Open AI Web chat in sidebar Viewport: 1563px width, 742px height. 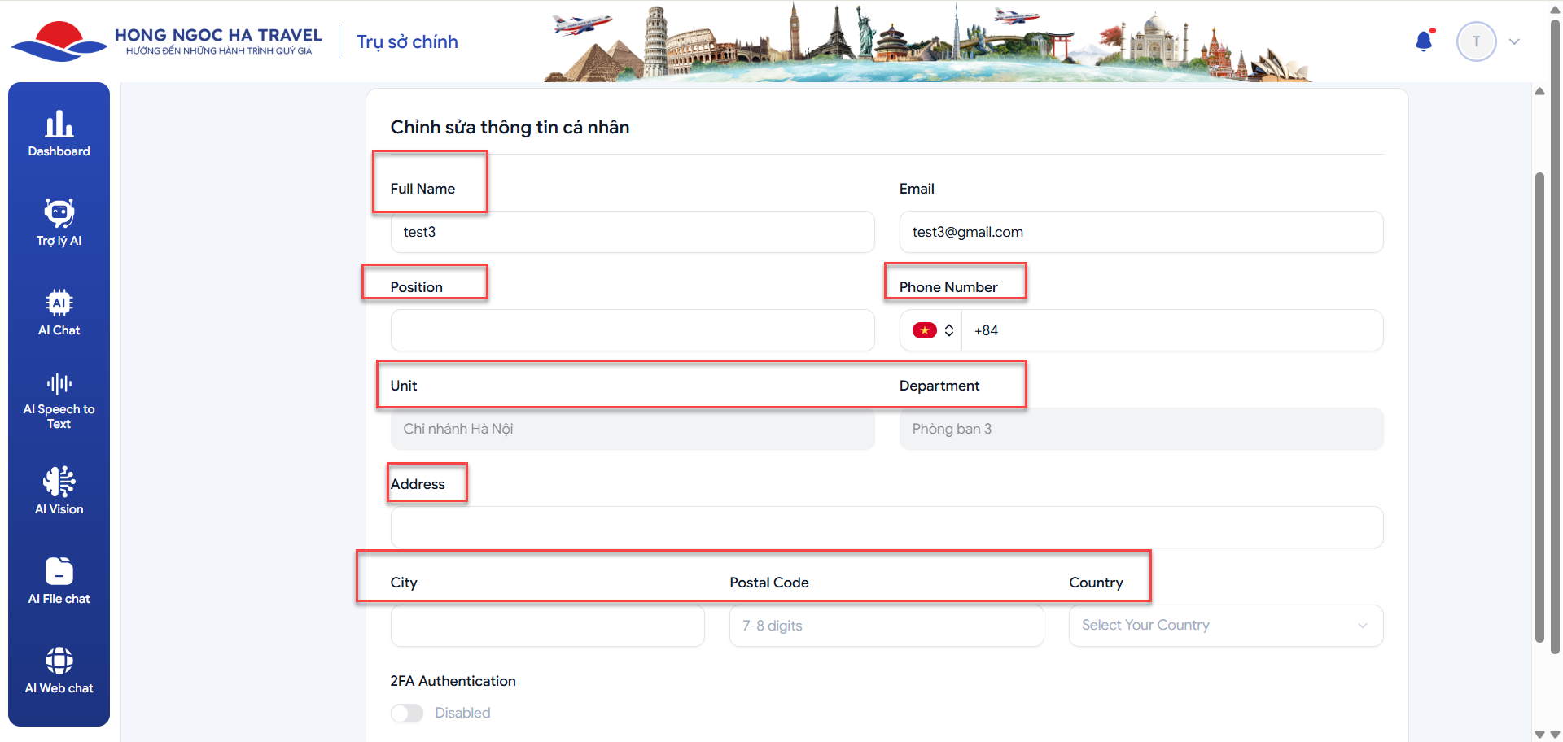point(59,670)
